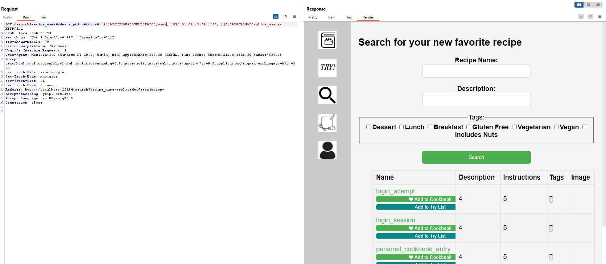Switch Response view to Raw tab
Image resolution: width=606 pixels, height=264 pixels.
coord(331,17)
